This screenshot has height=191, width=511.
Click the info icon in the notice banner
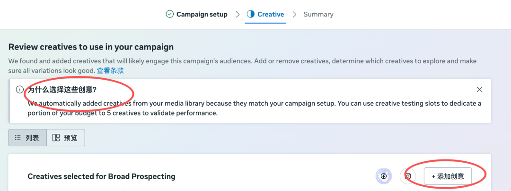[19, 90]
